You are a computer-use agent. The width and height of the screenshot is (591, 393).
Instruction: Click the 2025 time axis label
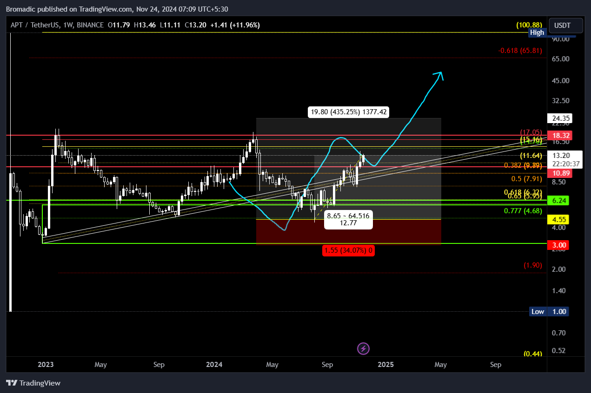pos(386,365)
